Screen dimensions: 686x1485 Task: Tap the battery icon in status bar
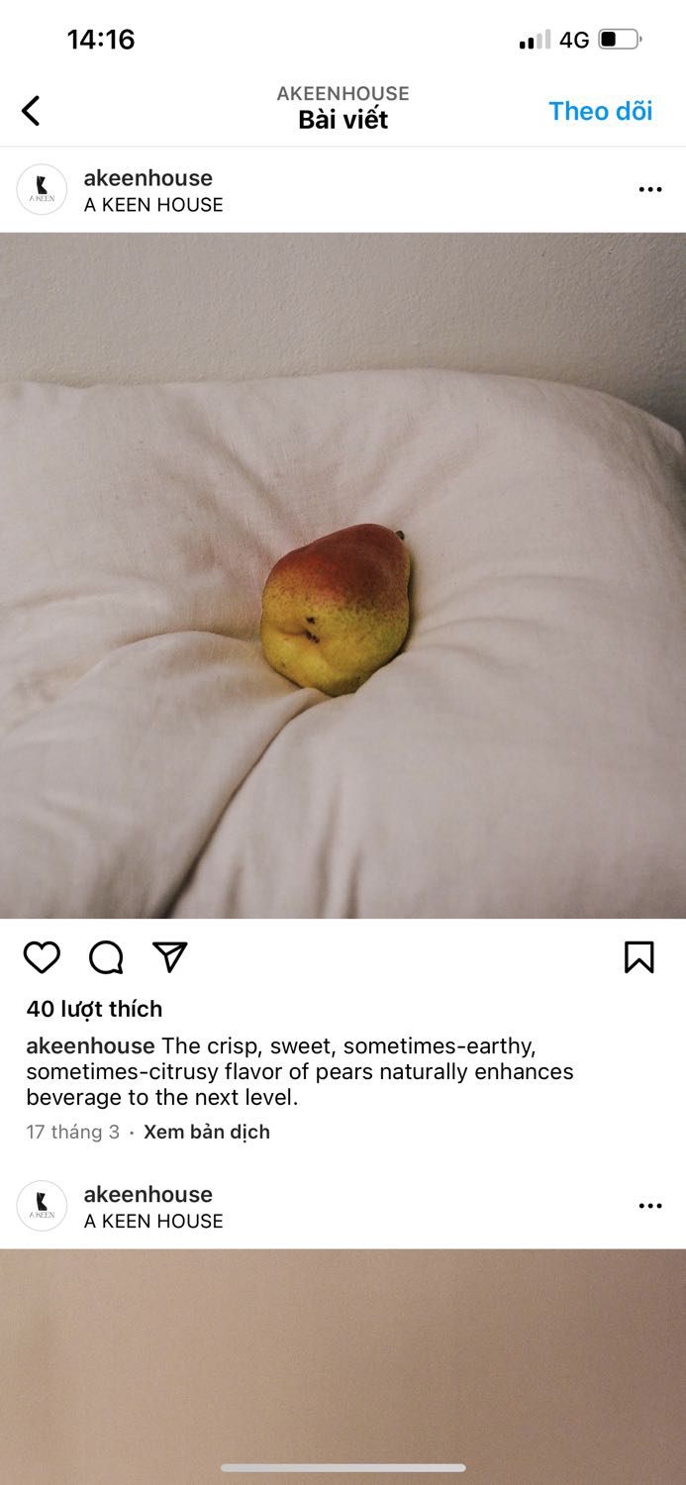(x=620, y=40)
